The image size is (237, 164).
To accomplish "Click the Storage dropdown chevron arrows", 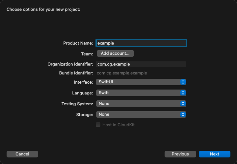I will pyautogui.click(x=183, y=114).
